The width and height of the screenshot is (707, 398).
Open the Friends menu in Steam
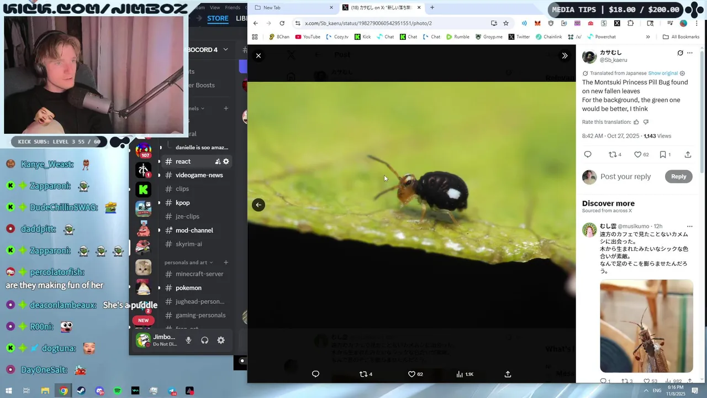[x=233, y=8]
